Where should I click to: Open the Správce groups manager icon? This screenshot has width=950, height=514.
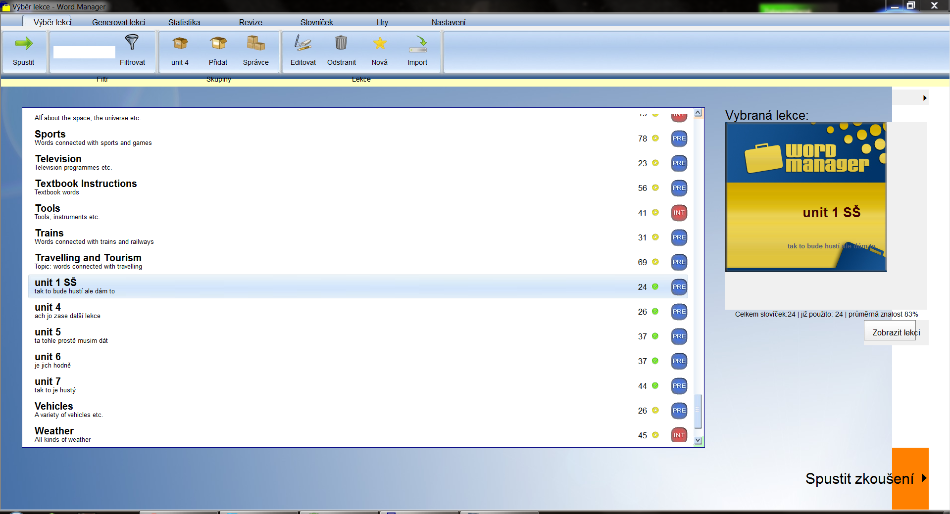[256, 43]
